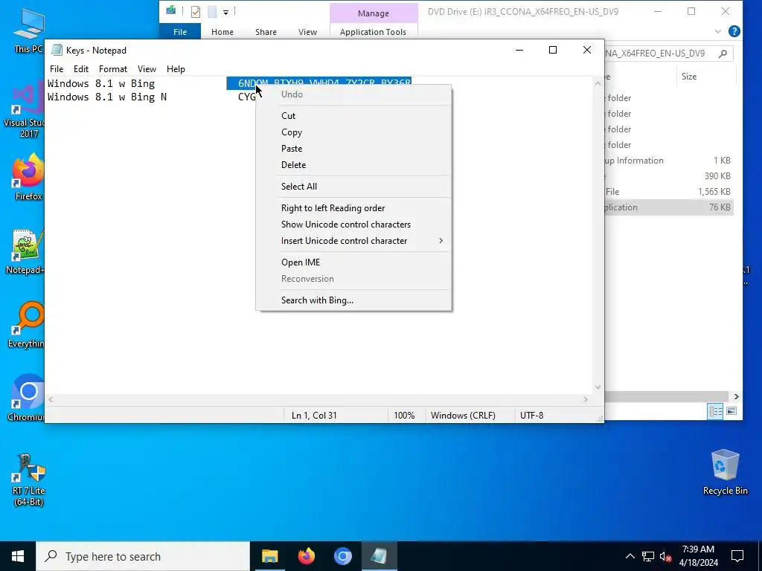Open Notepad Edit menu
The image size is (762, 571).
point(80,69)
